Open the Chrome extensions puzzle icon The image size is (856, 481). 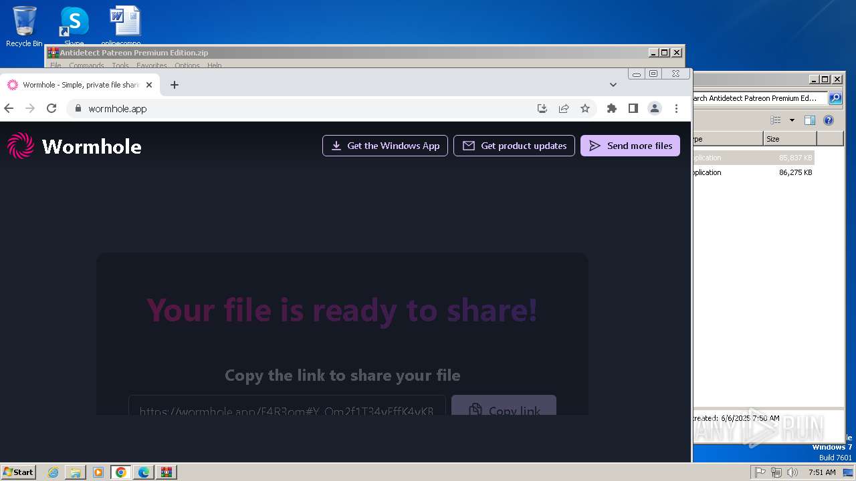[x=611, y=108]
